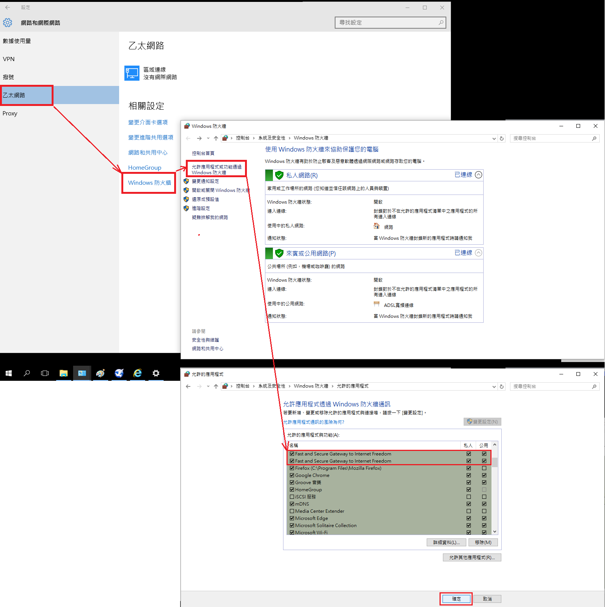605x607 pixels.
Task: Launch Internet Explorer from the taskbar
Action: coord(138,373)
